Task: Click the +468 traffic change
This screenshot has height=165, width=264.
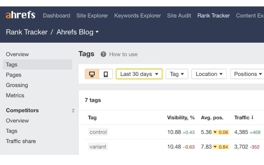Action: tap(255, 132)
